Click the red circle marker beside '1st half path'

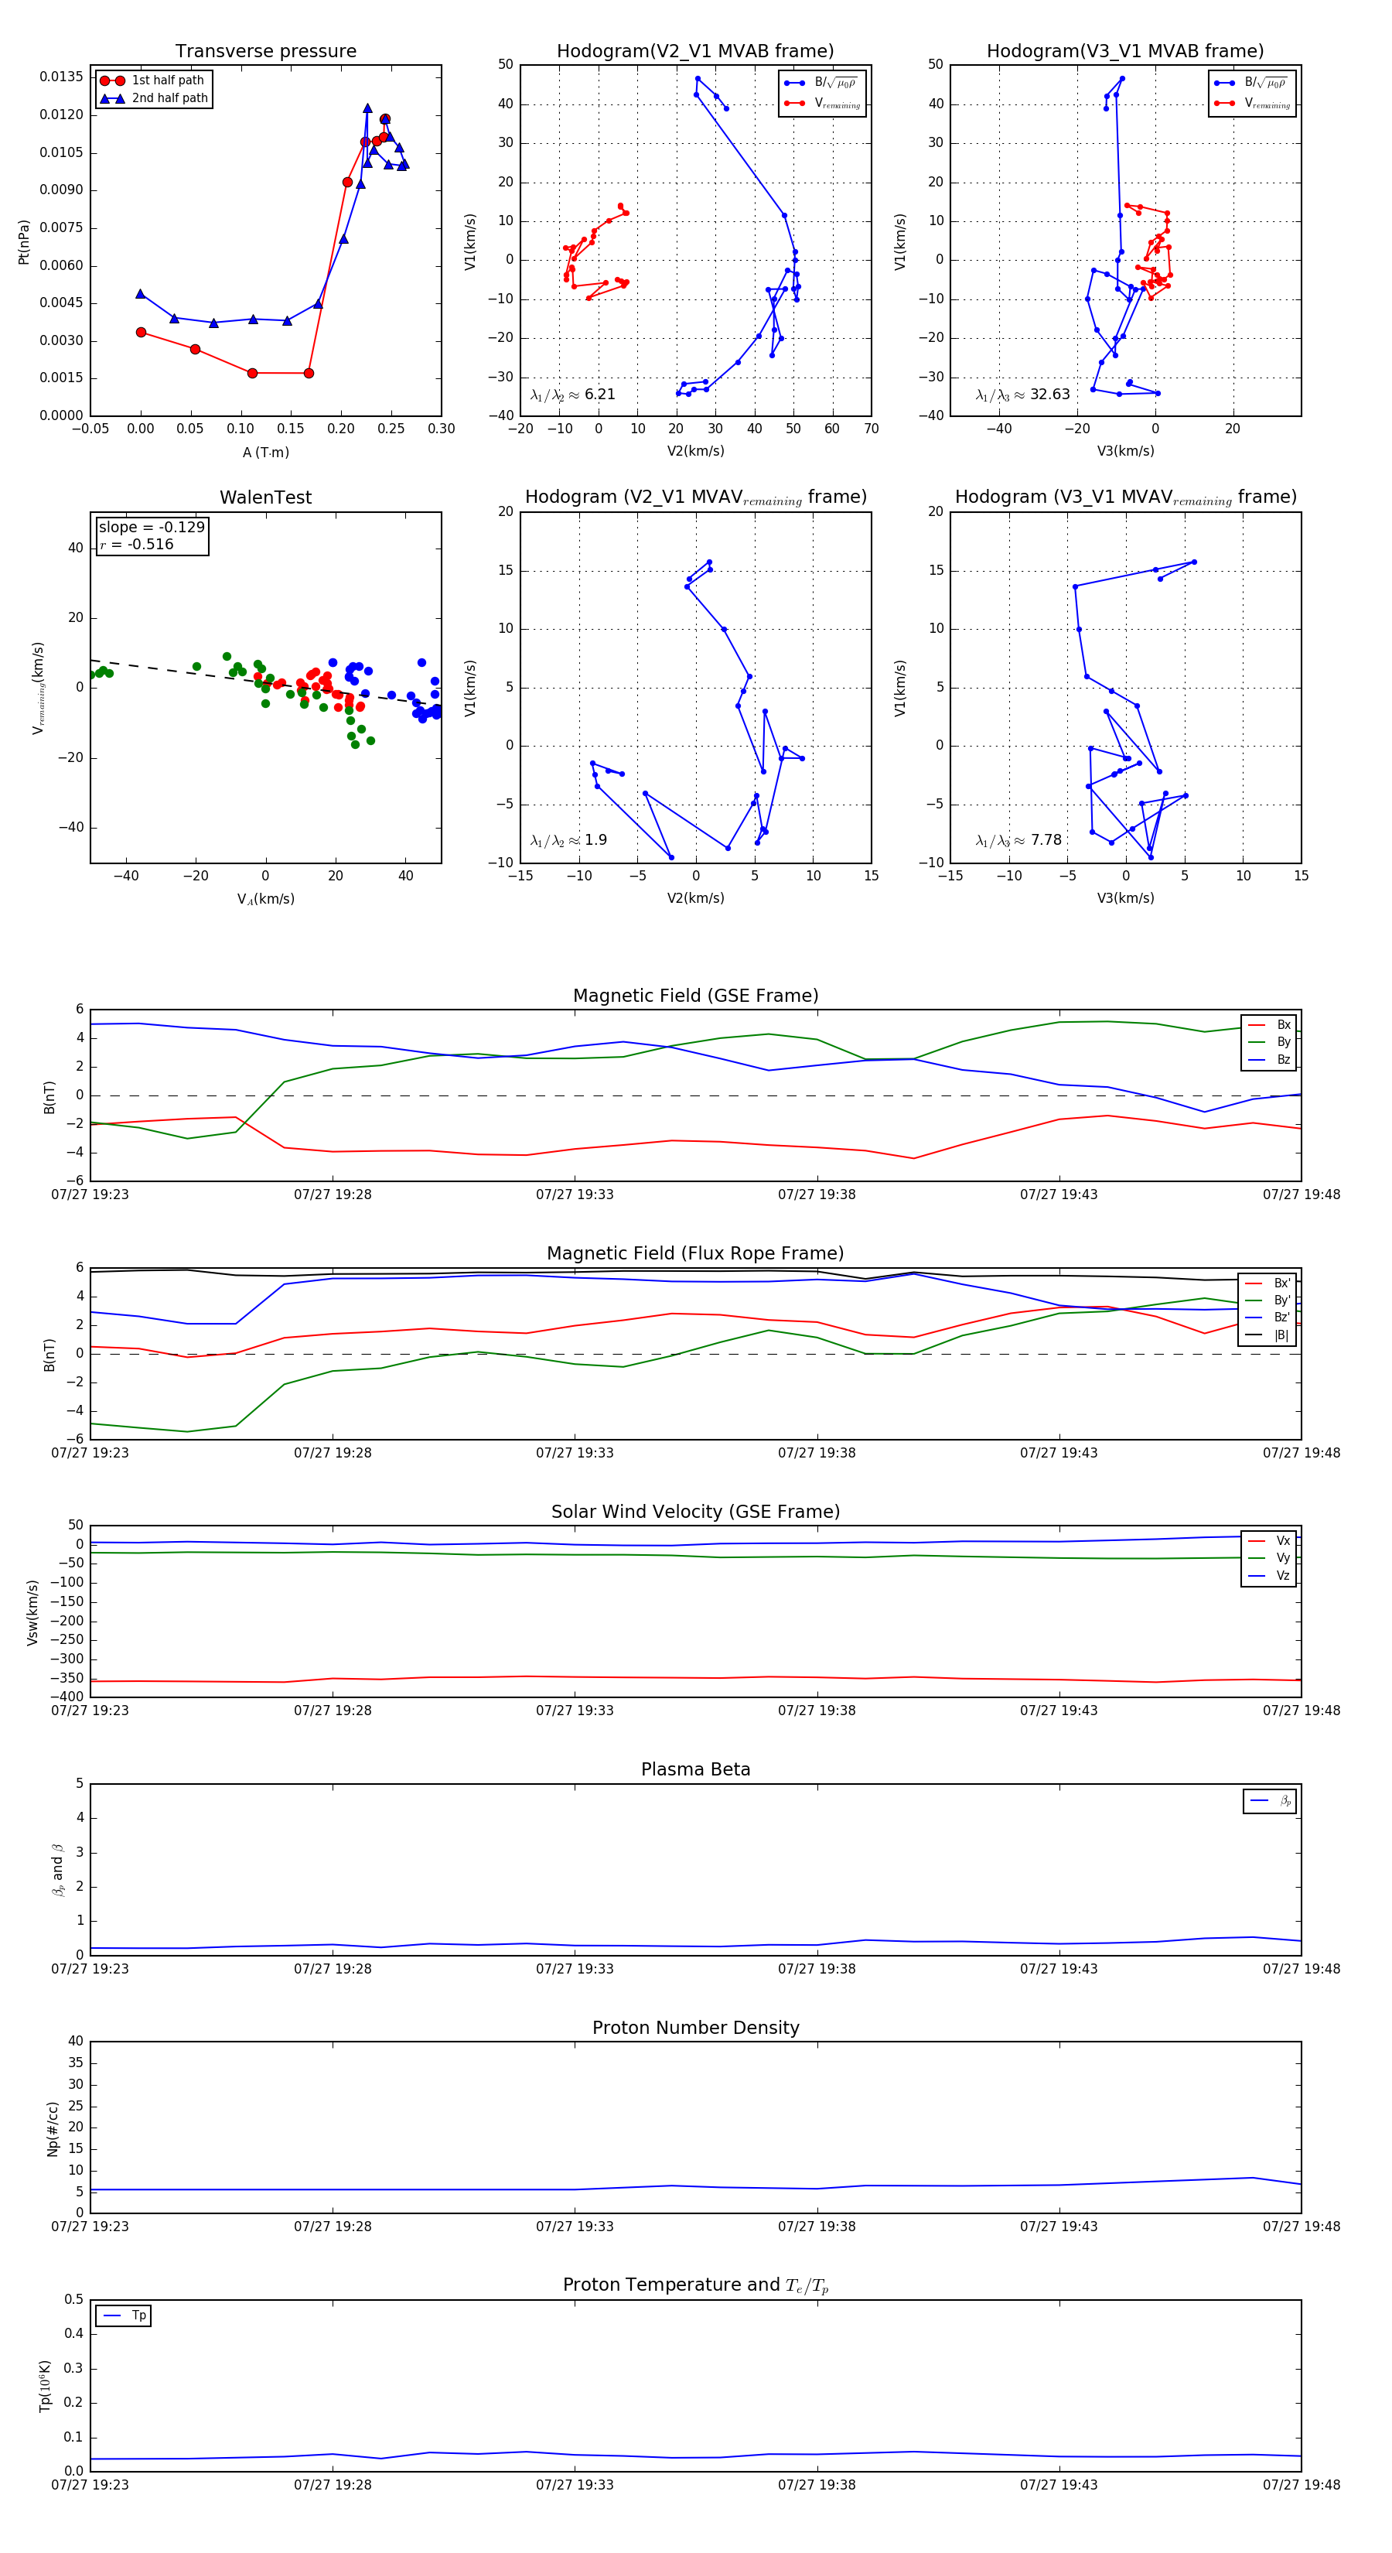point(112,80)
